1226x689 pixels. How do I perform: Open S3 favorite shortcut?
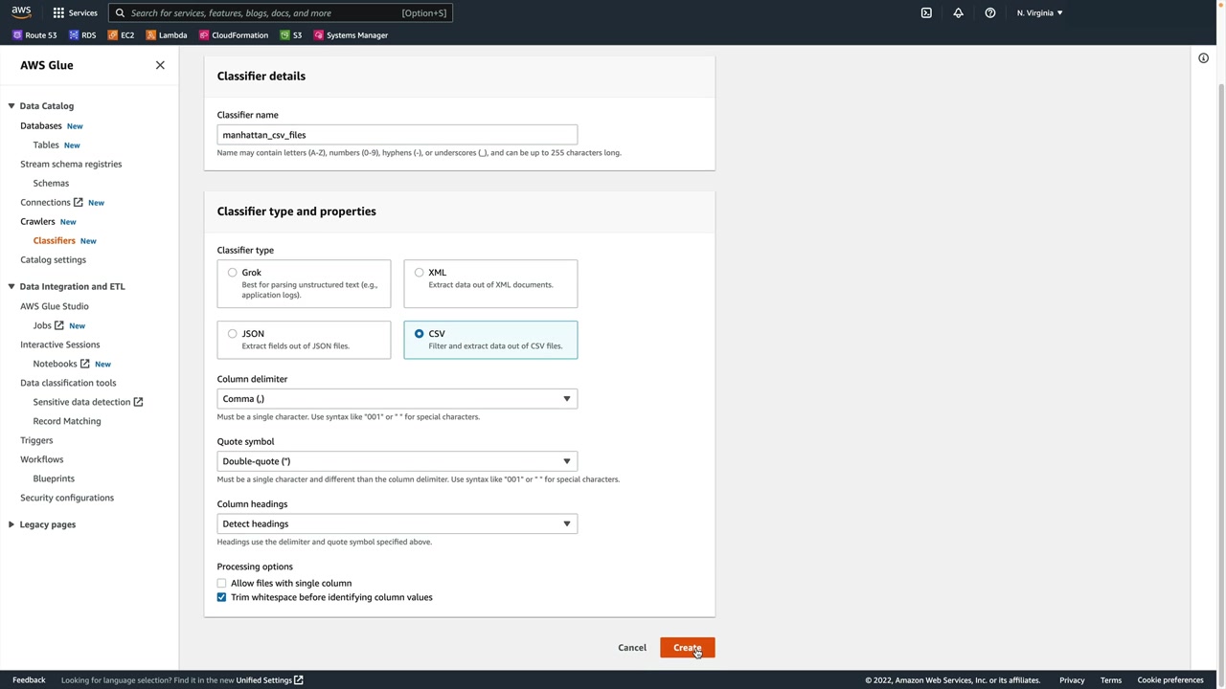coord(291,35)
